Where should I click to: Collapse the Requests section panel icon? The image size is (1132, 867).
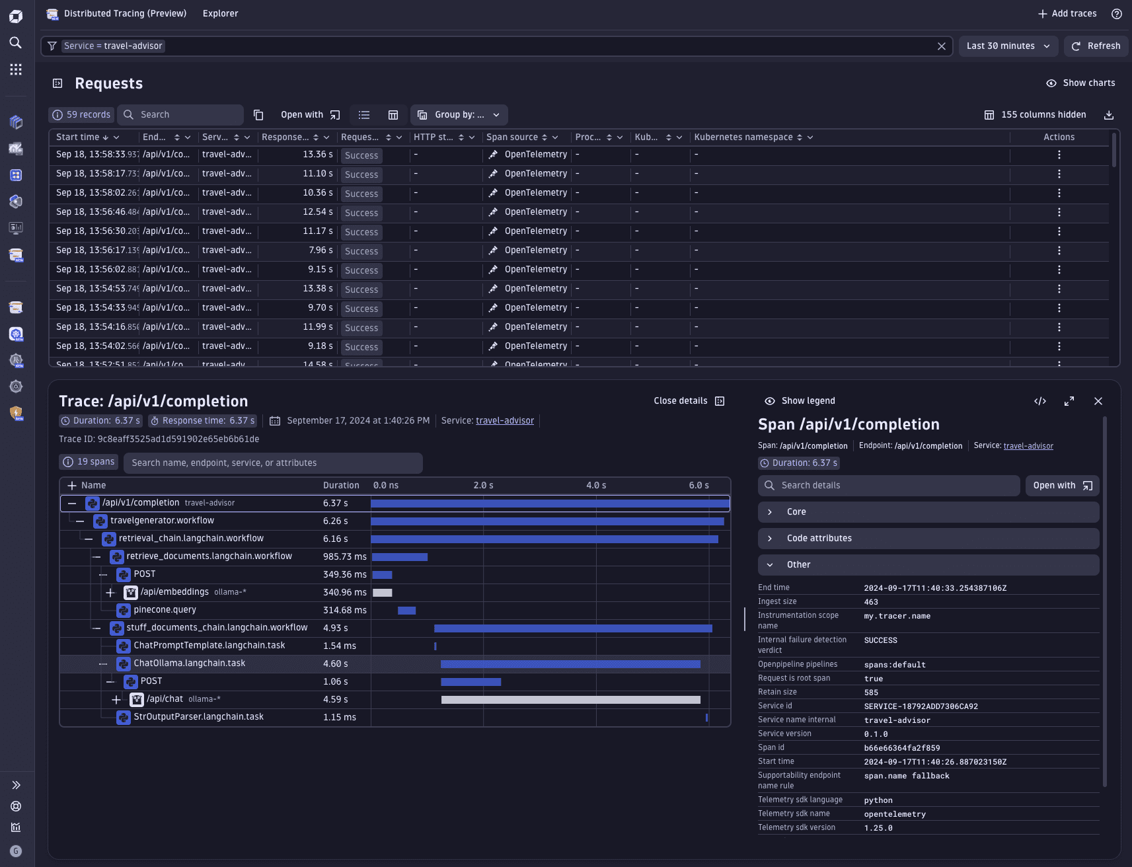tap(57, 83)
